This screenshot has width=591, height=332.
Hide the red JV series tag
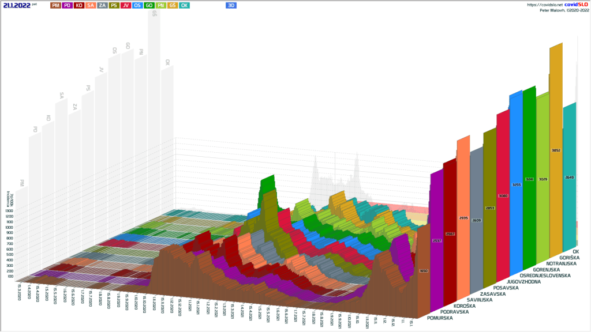tap(126, 5)
